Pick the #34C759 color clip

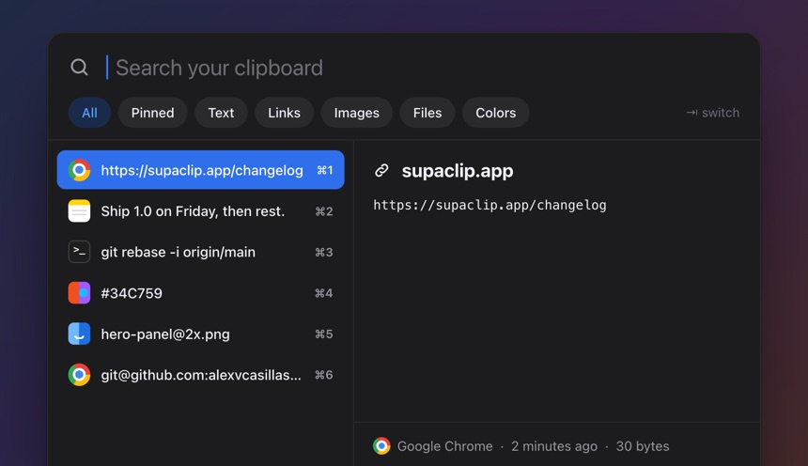tap(200, 293)
